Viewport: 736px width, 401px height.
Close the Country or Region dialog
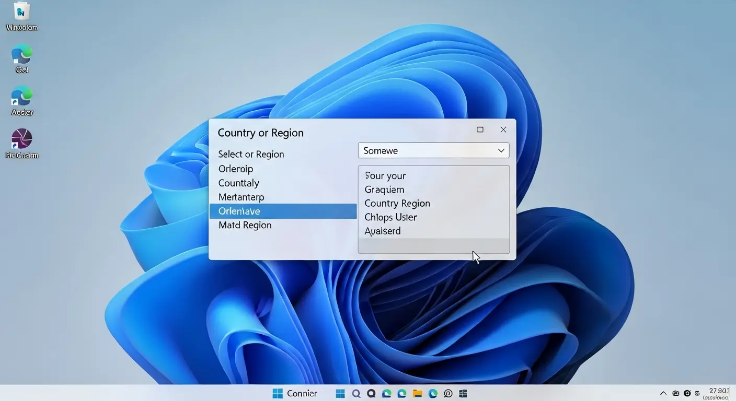point(503,129)
